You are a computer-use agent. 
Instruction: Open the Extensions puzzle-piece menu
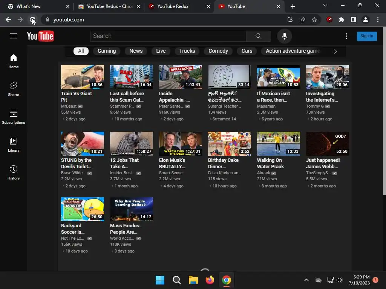pyautogui.click(x=342, y=20)
